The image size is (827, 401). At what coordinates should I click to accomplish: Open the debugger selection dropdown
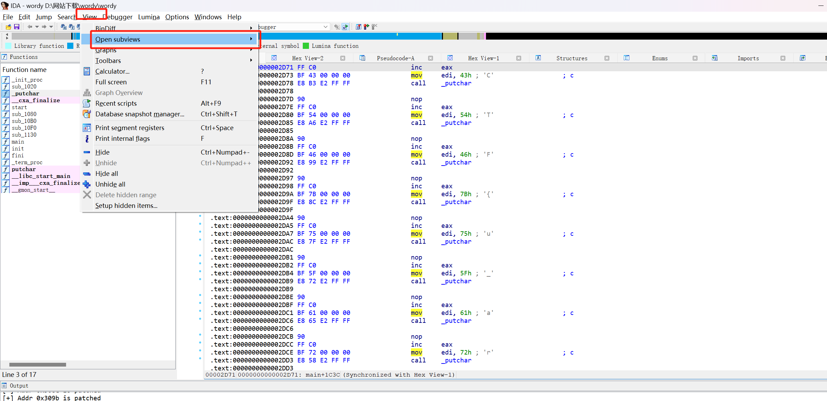tap(325, 27)
